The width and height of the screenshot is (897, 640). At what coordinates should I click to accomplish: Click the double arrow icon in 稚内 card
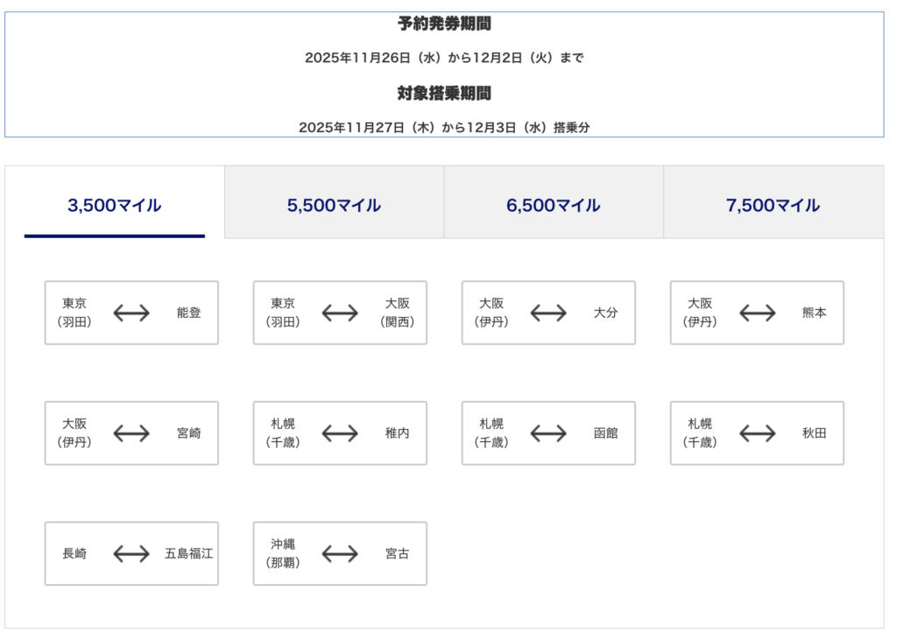point(340,433)
